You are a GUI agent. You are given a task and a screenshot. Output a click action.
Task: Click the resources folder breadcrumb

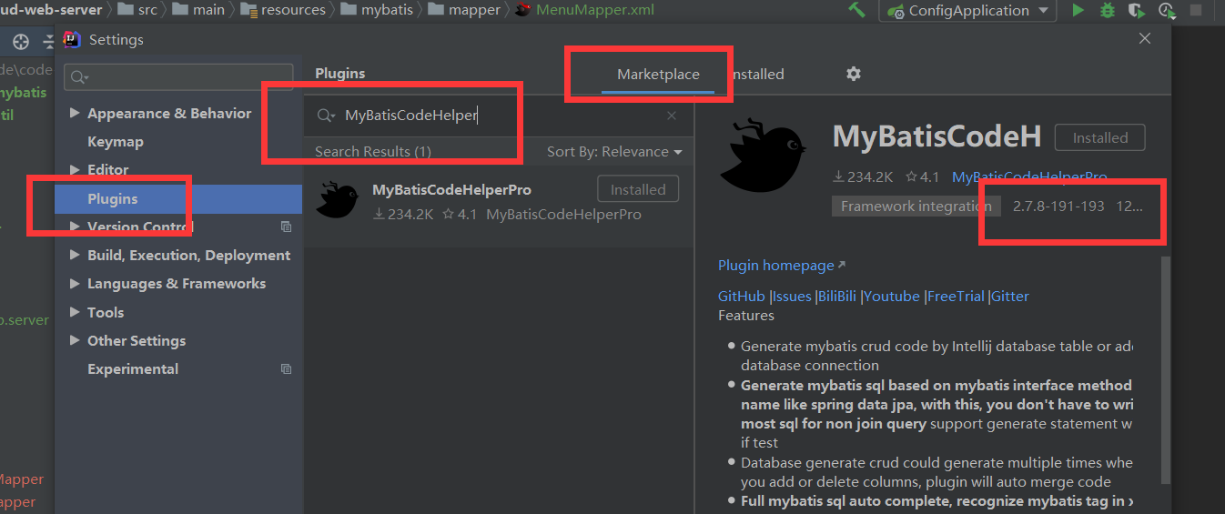point(283,10)
